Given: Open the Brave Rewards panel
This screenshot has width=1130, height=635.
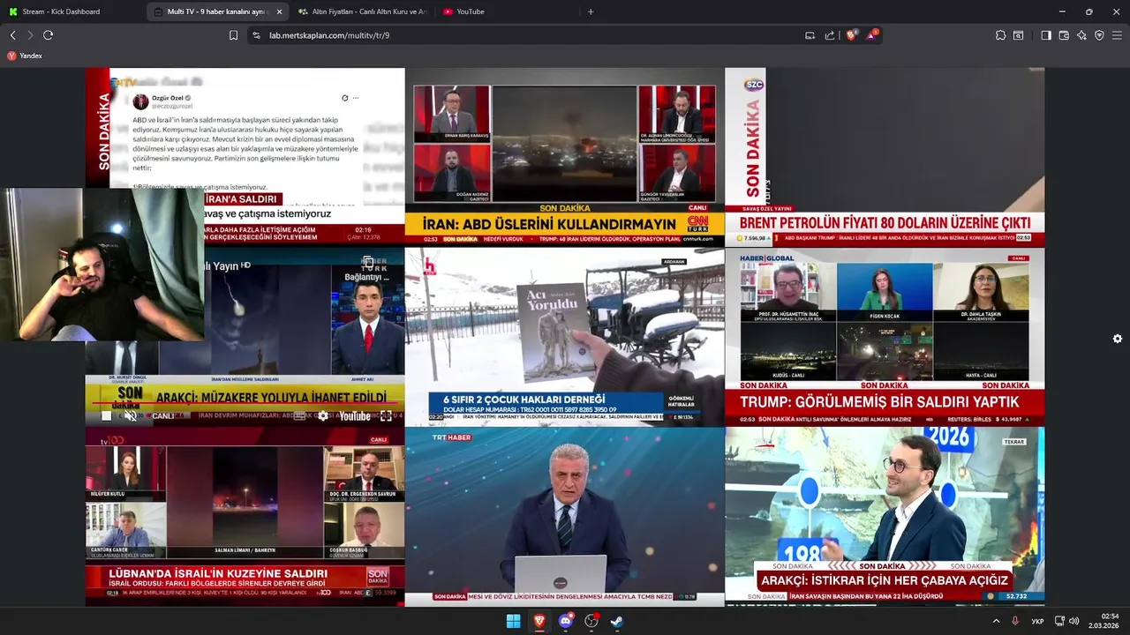Looking at the screenshot, I should [873, 35].
